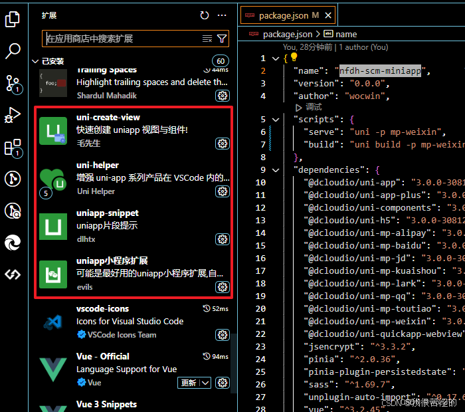The width and height of the screenshot is (465, 412).
Task: Click the @dcloudio/uni-h5 dependency line
Action: click(384, 221)
